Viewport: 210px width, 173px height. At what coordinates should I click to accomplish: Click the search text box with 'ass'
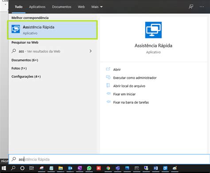[x=109, y=159]
